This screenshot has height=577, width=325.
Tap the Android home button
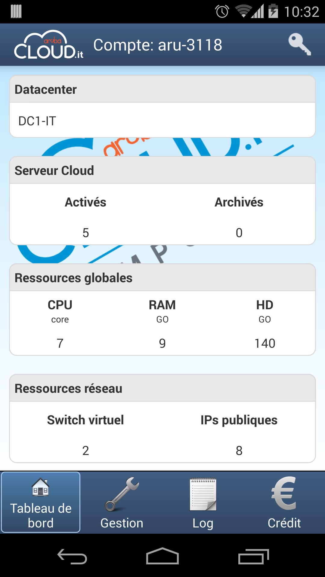162,556
